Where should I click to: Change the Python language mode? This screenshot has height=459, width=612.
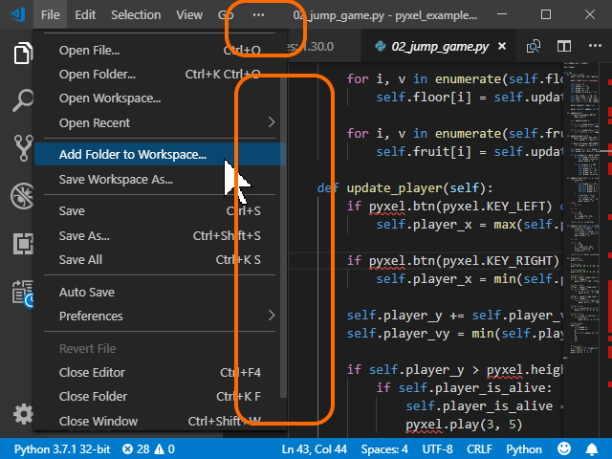524,448
